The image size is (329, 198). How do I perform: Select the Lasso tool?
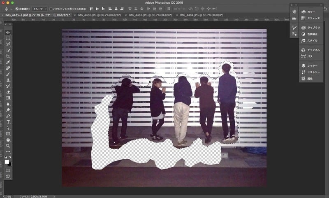point(8,44)
